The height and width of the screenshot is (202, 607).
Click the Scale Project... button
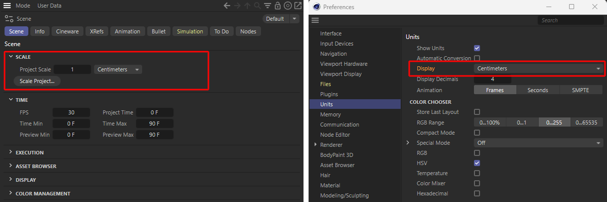tap(37, 81)
